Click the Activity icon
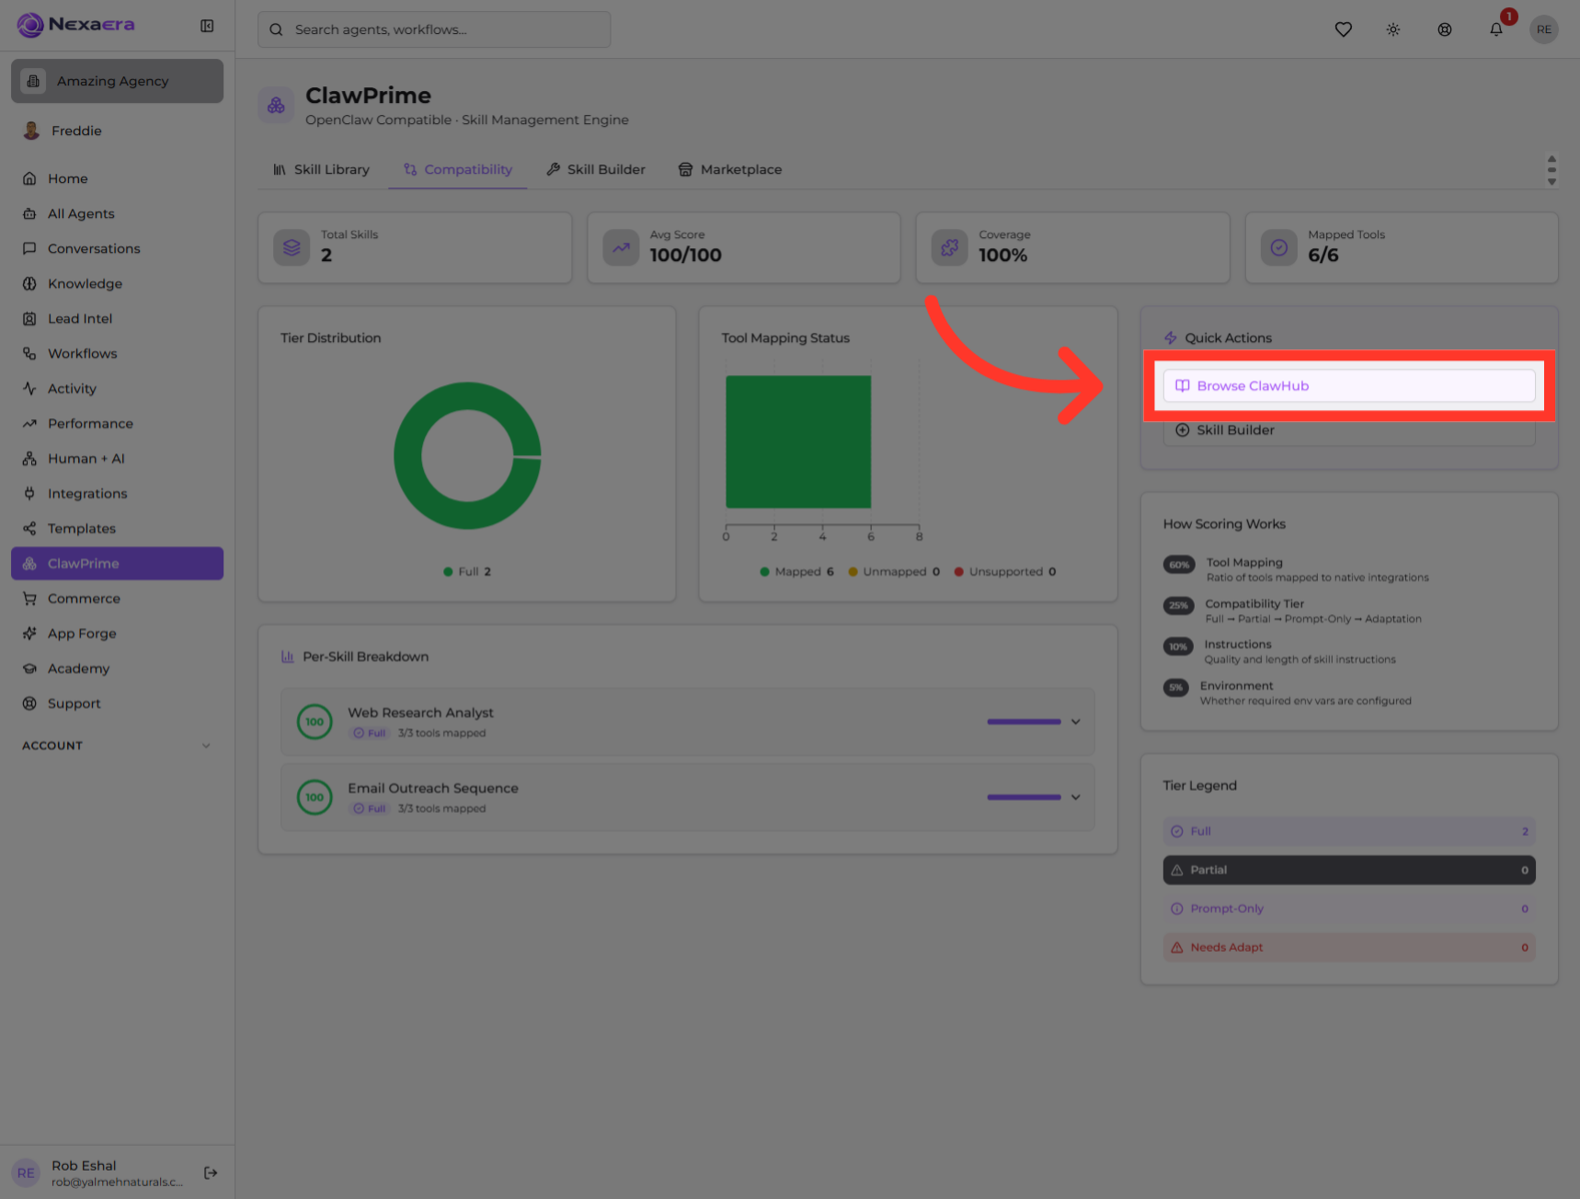 coord(29,388)
